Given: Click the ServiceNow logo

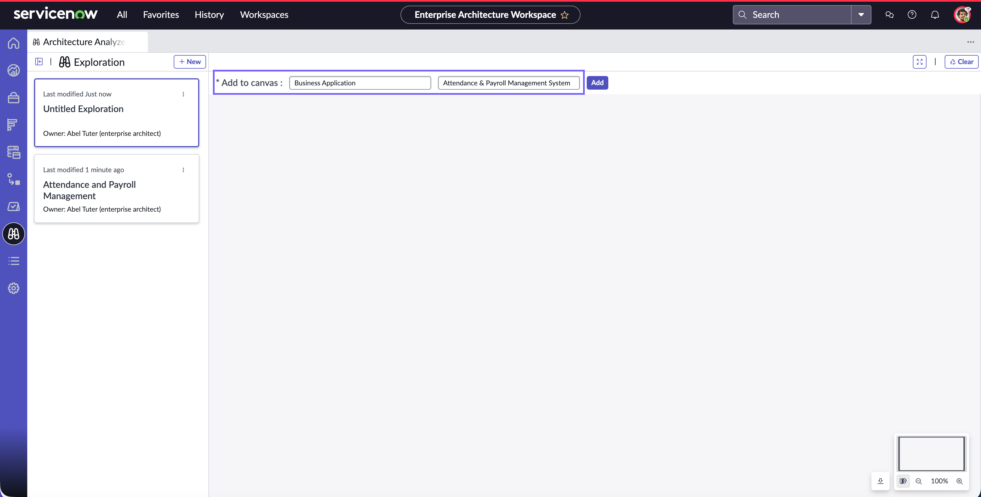Looking at the screenshot, I should click(56, 14).
